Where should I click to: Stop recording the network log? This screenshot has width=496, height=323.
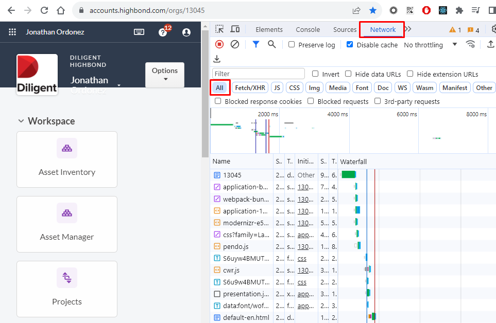(219, 45)
